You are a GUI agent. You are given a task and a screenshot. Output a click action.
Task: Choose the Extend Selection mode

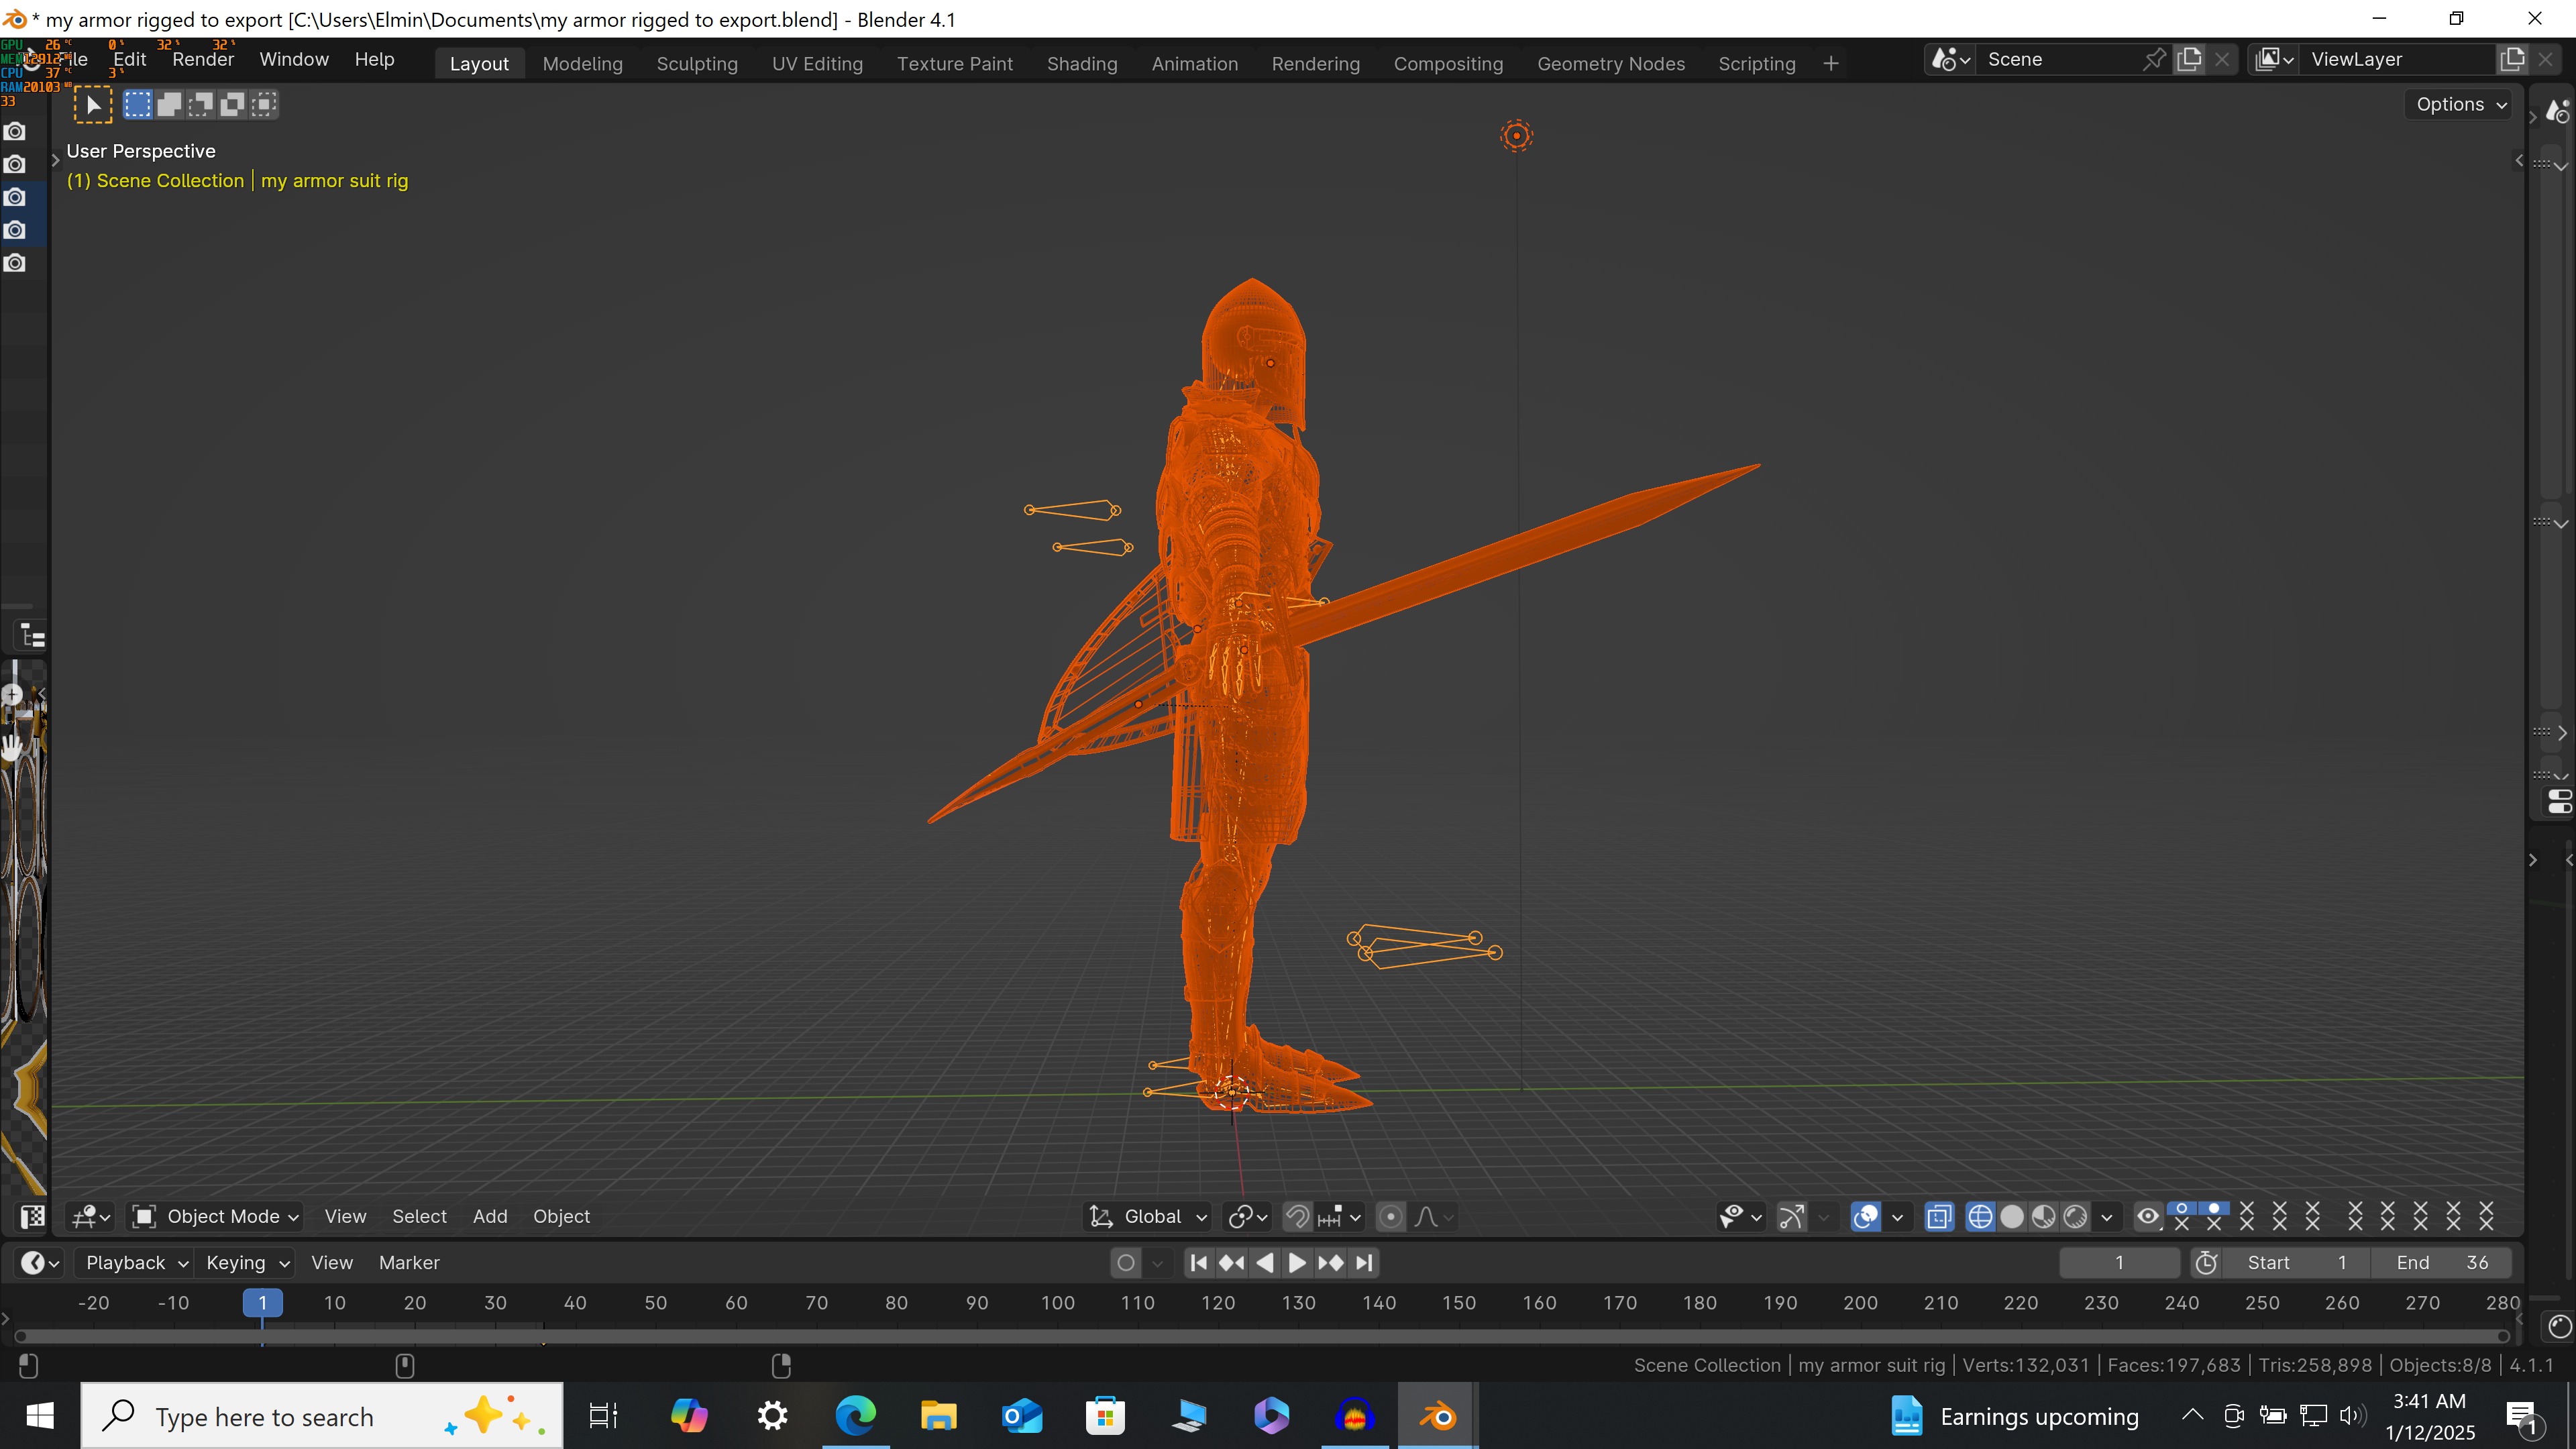point(169,104)
